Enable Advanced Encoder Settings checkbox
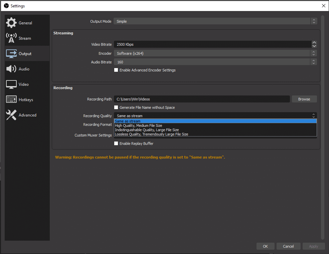The height and width of the screenshot is (254, 329). pos(116,70)
